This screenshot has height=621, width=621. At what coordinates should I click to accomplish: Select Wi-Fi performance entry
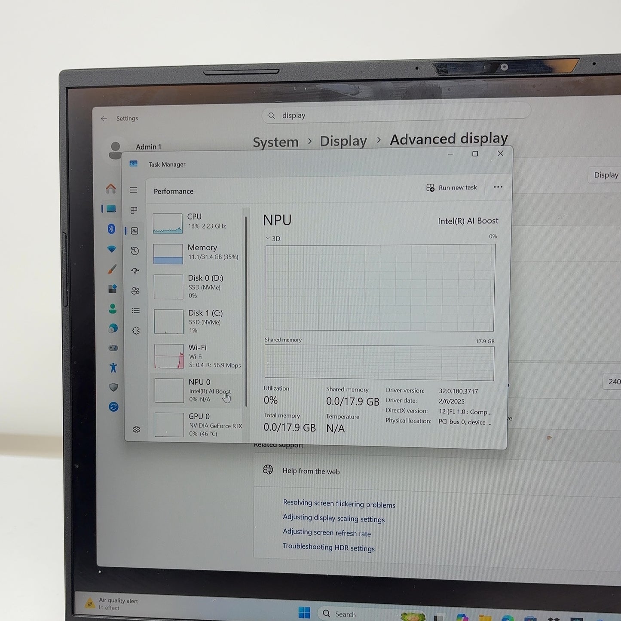pos(198,356)
